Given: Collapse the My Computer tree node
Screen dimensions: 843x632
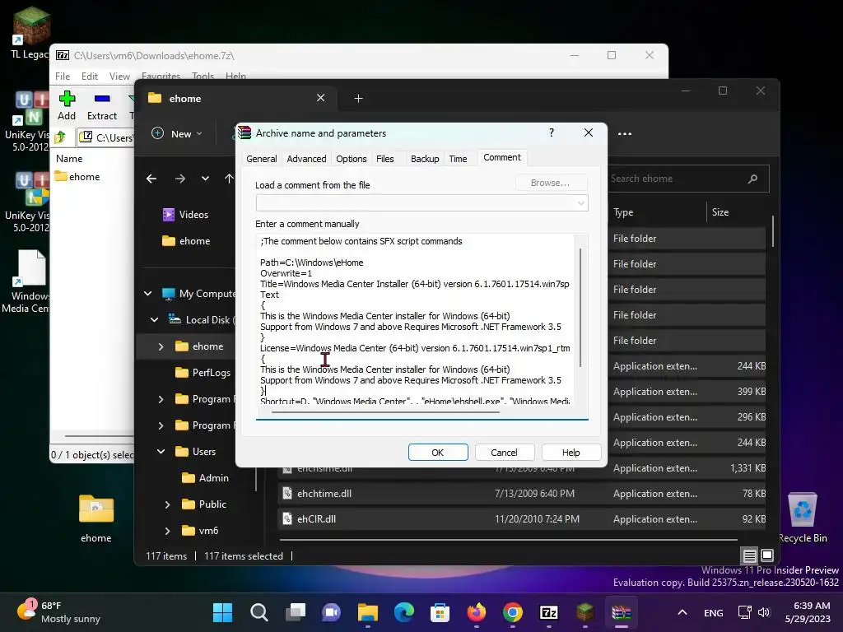Looking at the screenshot, I should click(148, 294).
